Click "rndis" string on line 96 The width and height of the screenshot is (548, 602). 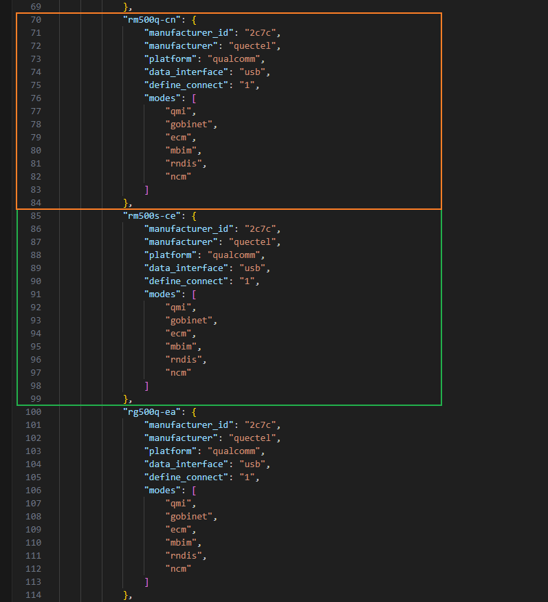(184, 360)
